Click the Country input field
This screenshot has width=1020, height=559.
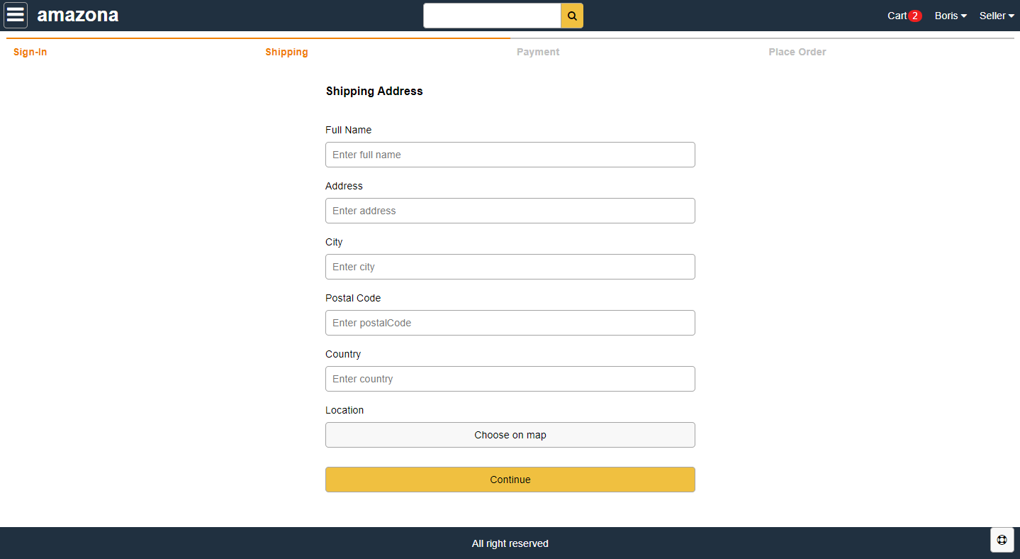pyautogui.click(x=510, y=379)
